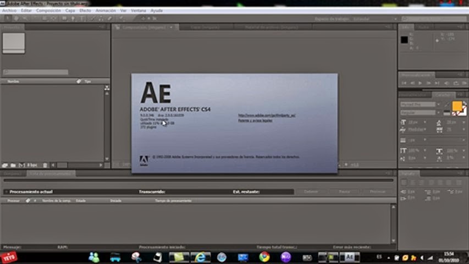Open the font size dropdown arrow

pos(424,122)
